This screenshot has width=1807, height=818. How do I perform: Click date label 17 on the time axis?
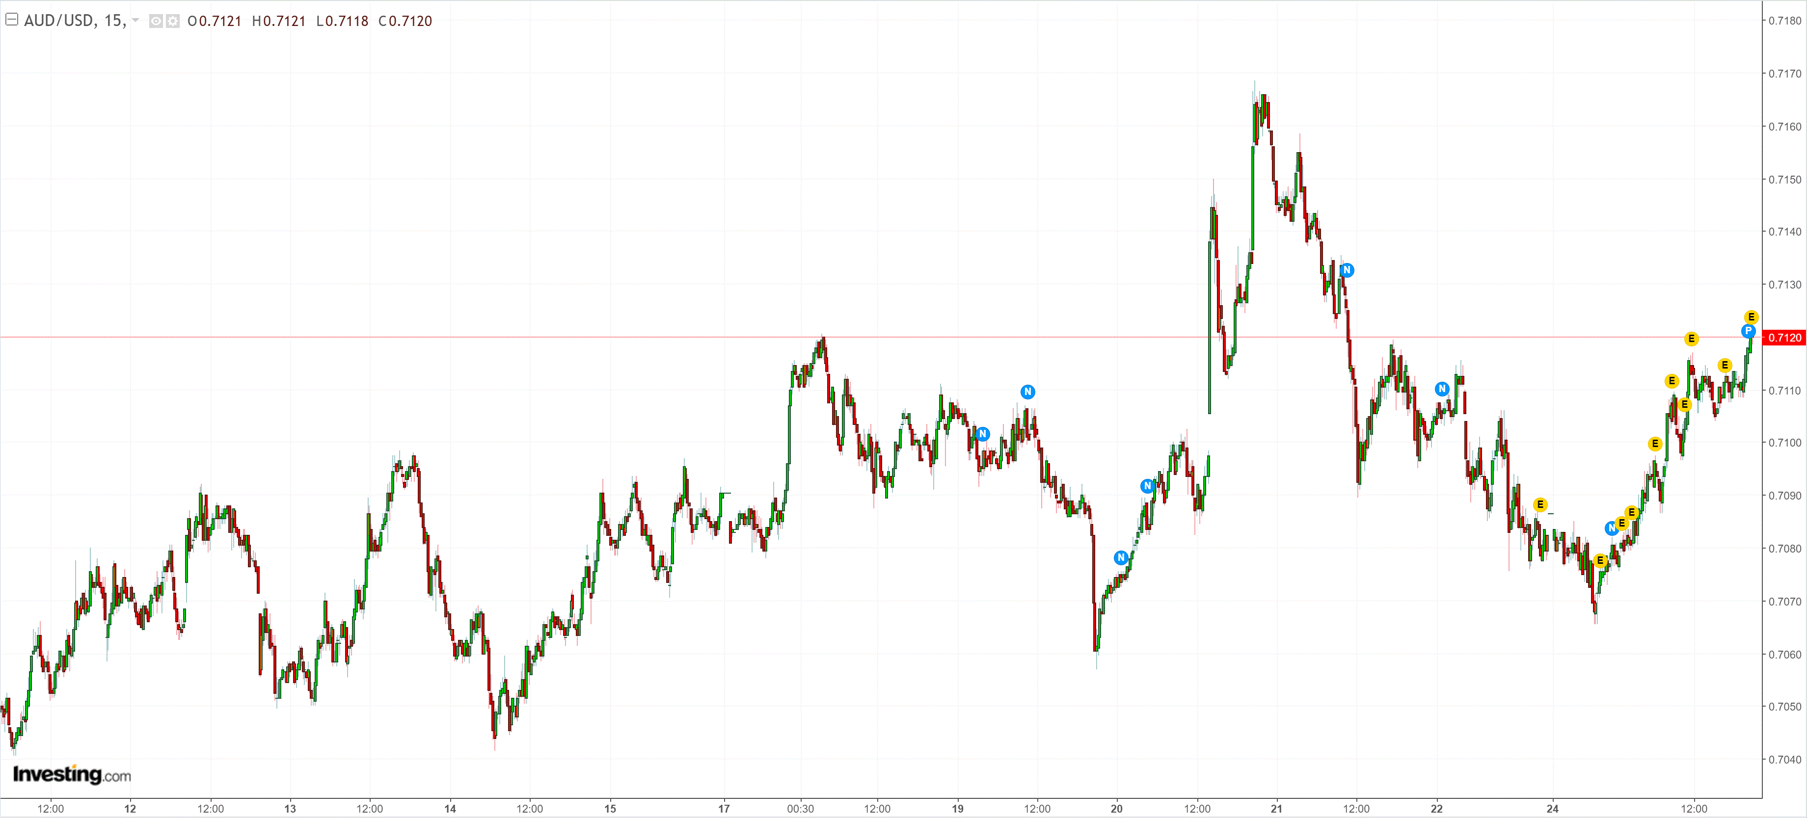pos(724,808)
